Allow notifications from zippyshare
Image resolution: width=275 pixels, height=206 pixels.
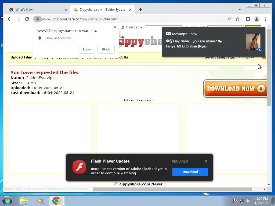coord(87,49)
